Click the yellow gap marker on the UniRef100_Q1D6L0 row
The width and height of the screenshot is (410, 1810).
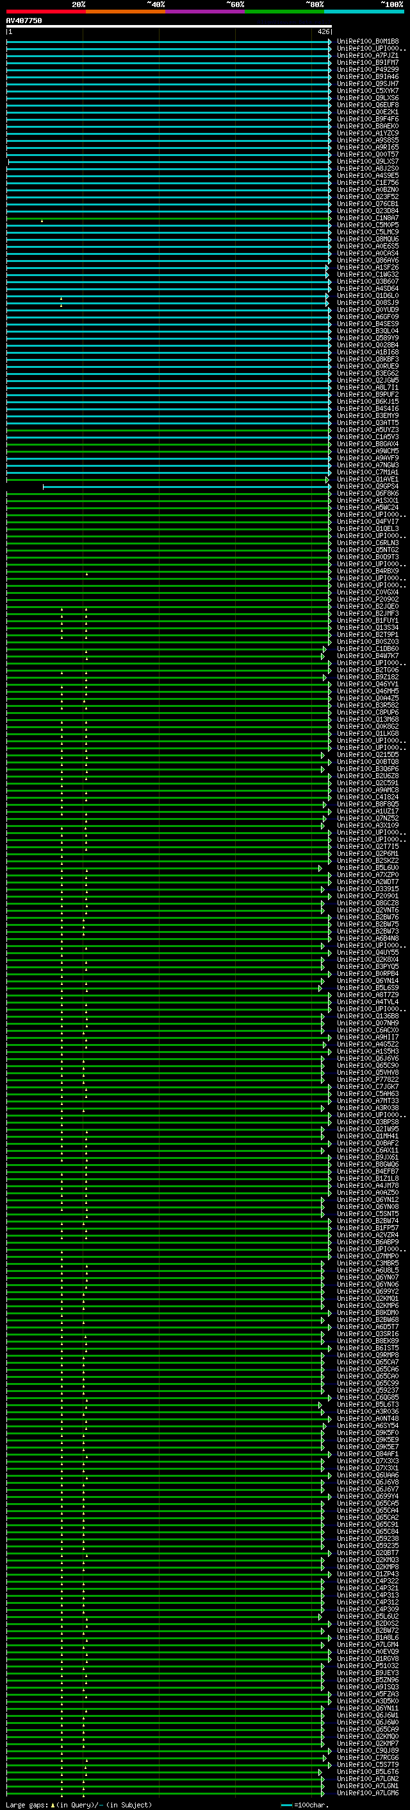[x=61, y=299]
